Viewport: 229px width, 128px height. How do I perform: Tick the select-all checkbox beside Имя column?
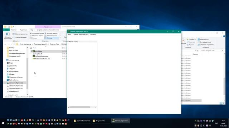point(31,48)
